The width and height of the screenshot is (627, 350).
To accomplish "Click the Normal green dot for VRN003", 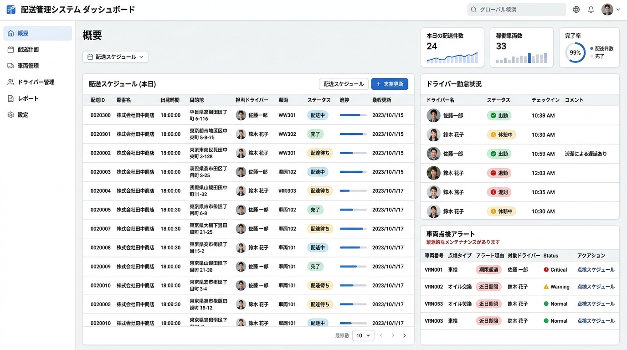I will pos(546,321).
